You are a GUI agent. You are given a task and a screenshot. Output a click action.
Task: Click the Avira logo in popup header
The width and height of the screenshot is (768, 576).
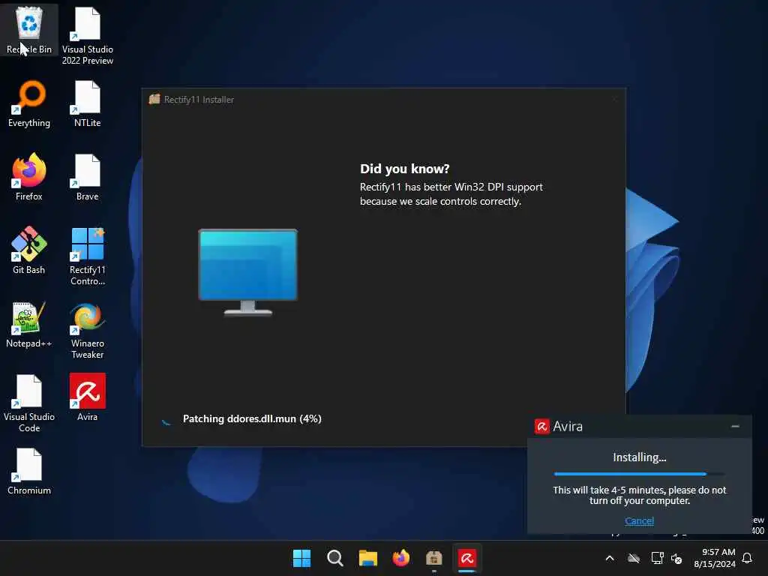541,427
